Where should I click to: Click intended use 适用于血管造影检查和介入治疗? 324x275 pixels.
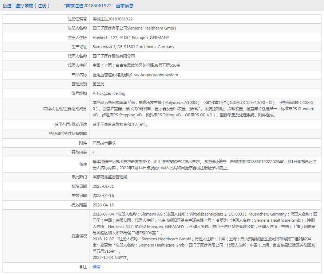[x=120, y=124]
